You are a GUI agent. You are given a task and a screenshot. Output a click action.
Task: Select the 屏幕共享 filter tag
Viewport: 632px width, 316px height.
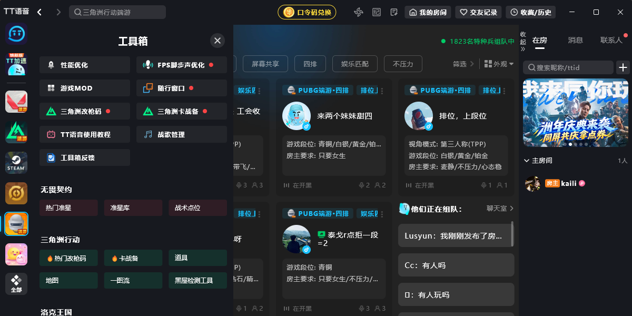click(265, 64)
